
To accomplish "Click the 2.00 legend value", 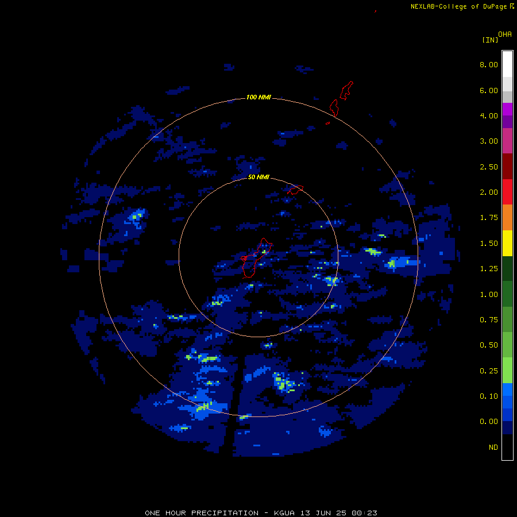I will [x=489, y=192].
